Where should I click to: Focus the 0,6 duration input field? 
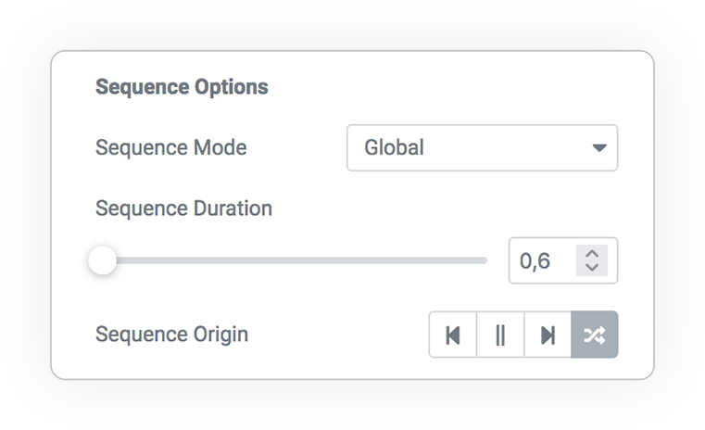pyautogui.click(x=563, y=260)
